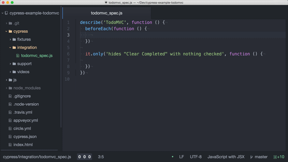Expand the fixtures folder chevron
Image resolution: width=288 pixels, height=162 pixels.
10,39
